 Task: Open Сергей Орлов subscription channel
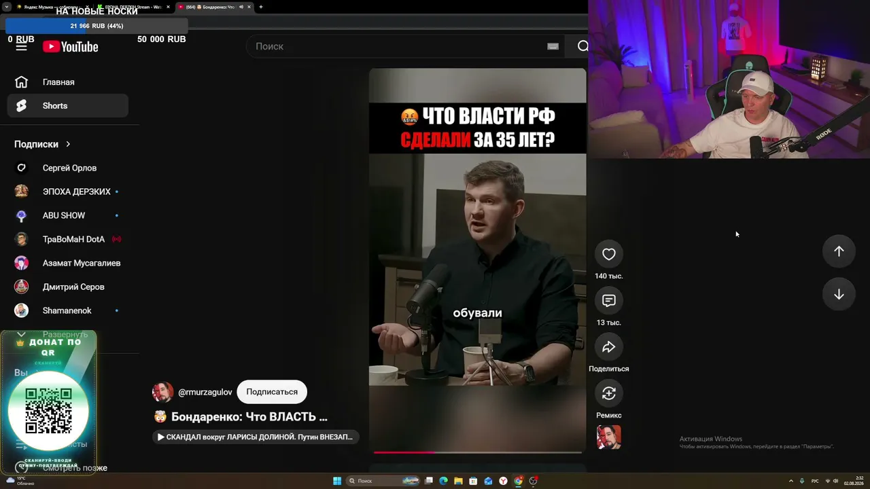68,168
